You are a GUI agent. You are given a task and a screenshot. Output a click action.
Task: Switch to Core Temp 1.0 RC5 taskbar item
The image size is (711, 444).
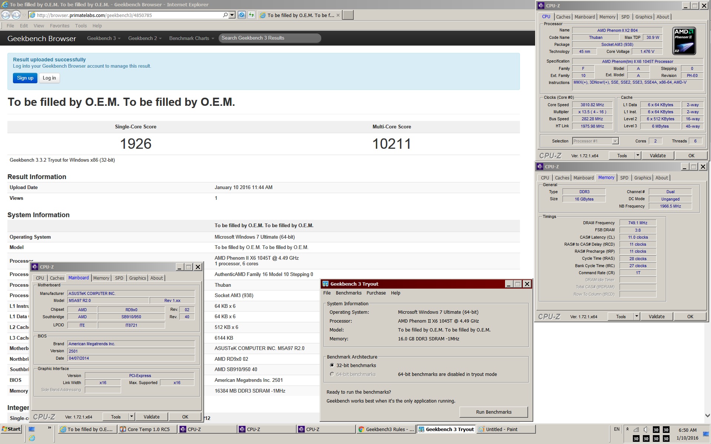tap(147, 429)
